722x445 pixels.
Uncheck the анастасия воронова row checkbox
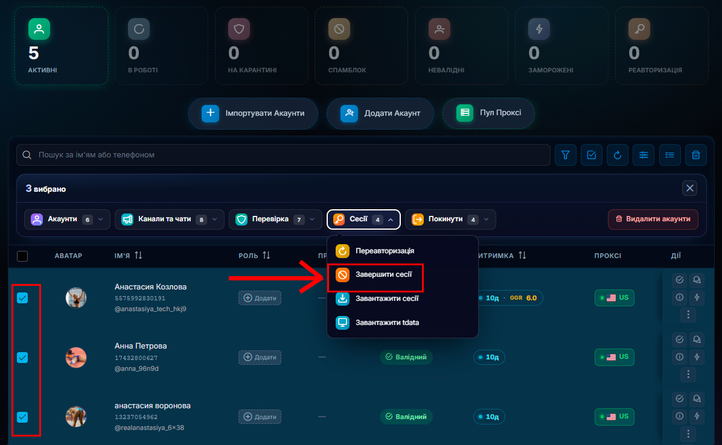pyautogui.click(x=22, y=417)
